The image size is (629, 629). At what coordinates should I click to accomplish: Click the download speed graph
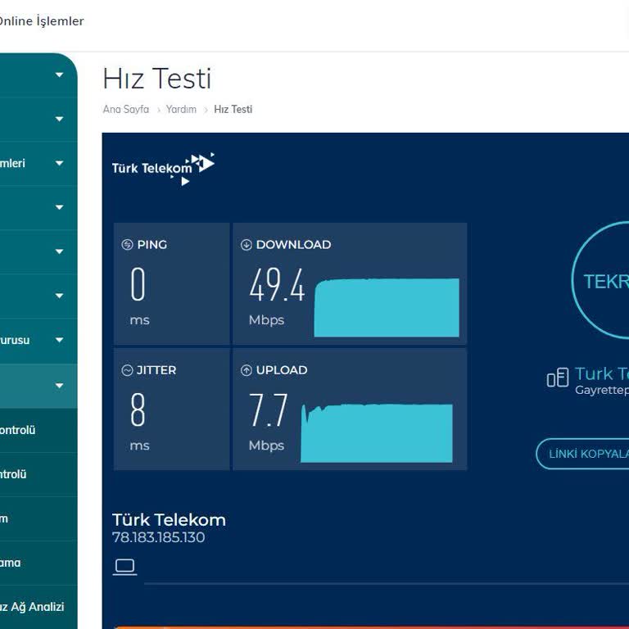(x=387, y=308)
